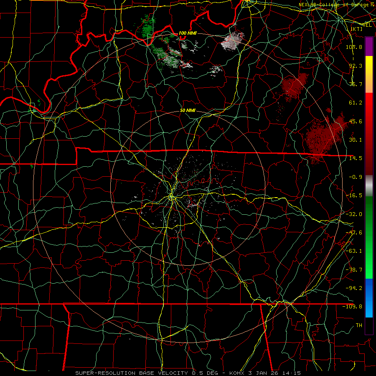Screen dimensions: 376x376
Task: Click the [KT] units label
Action: [x=357, y=29]
